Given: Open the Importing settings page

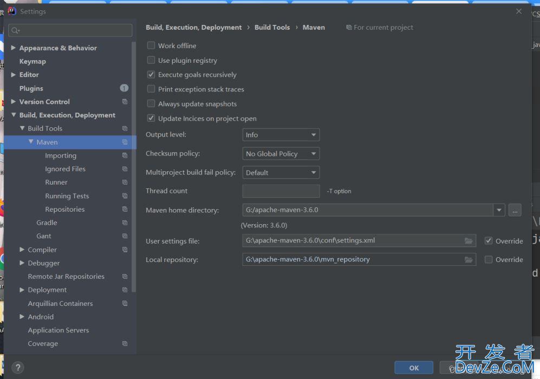Looking at the screenshot, I should point(61,155).
